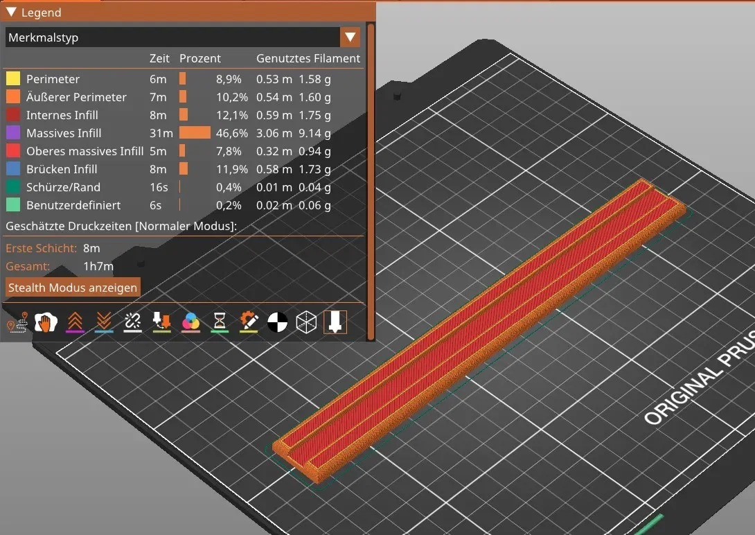Click the 46,6% Massives Infill percentage
The width and height of the screenshot is (755, 535).
[232, 133]
